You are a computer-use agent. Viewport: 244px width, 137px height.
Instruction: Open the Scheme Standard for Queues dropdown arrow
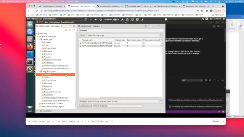[x=161, y=101]
